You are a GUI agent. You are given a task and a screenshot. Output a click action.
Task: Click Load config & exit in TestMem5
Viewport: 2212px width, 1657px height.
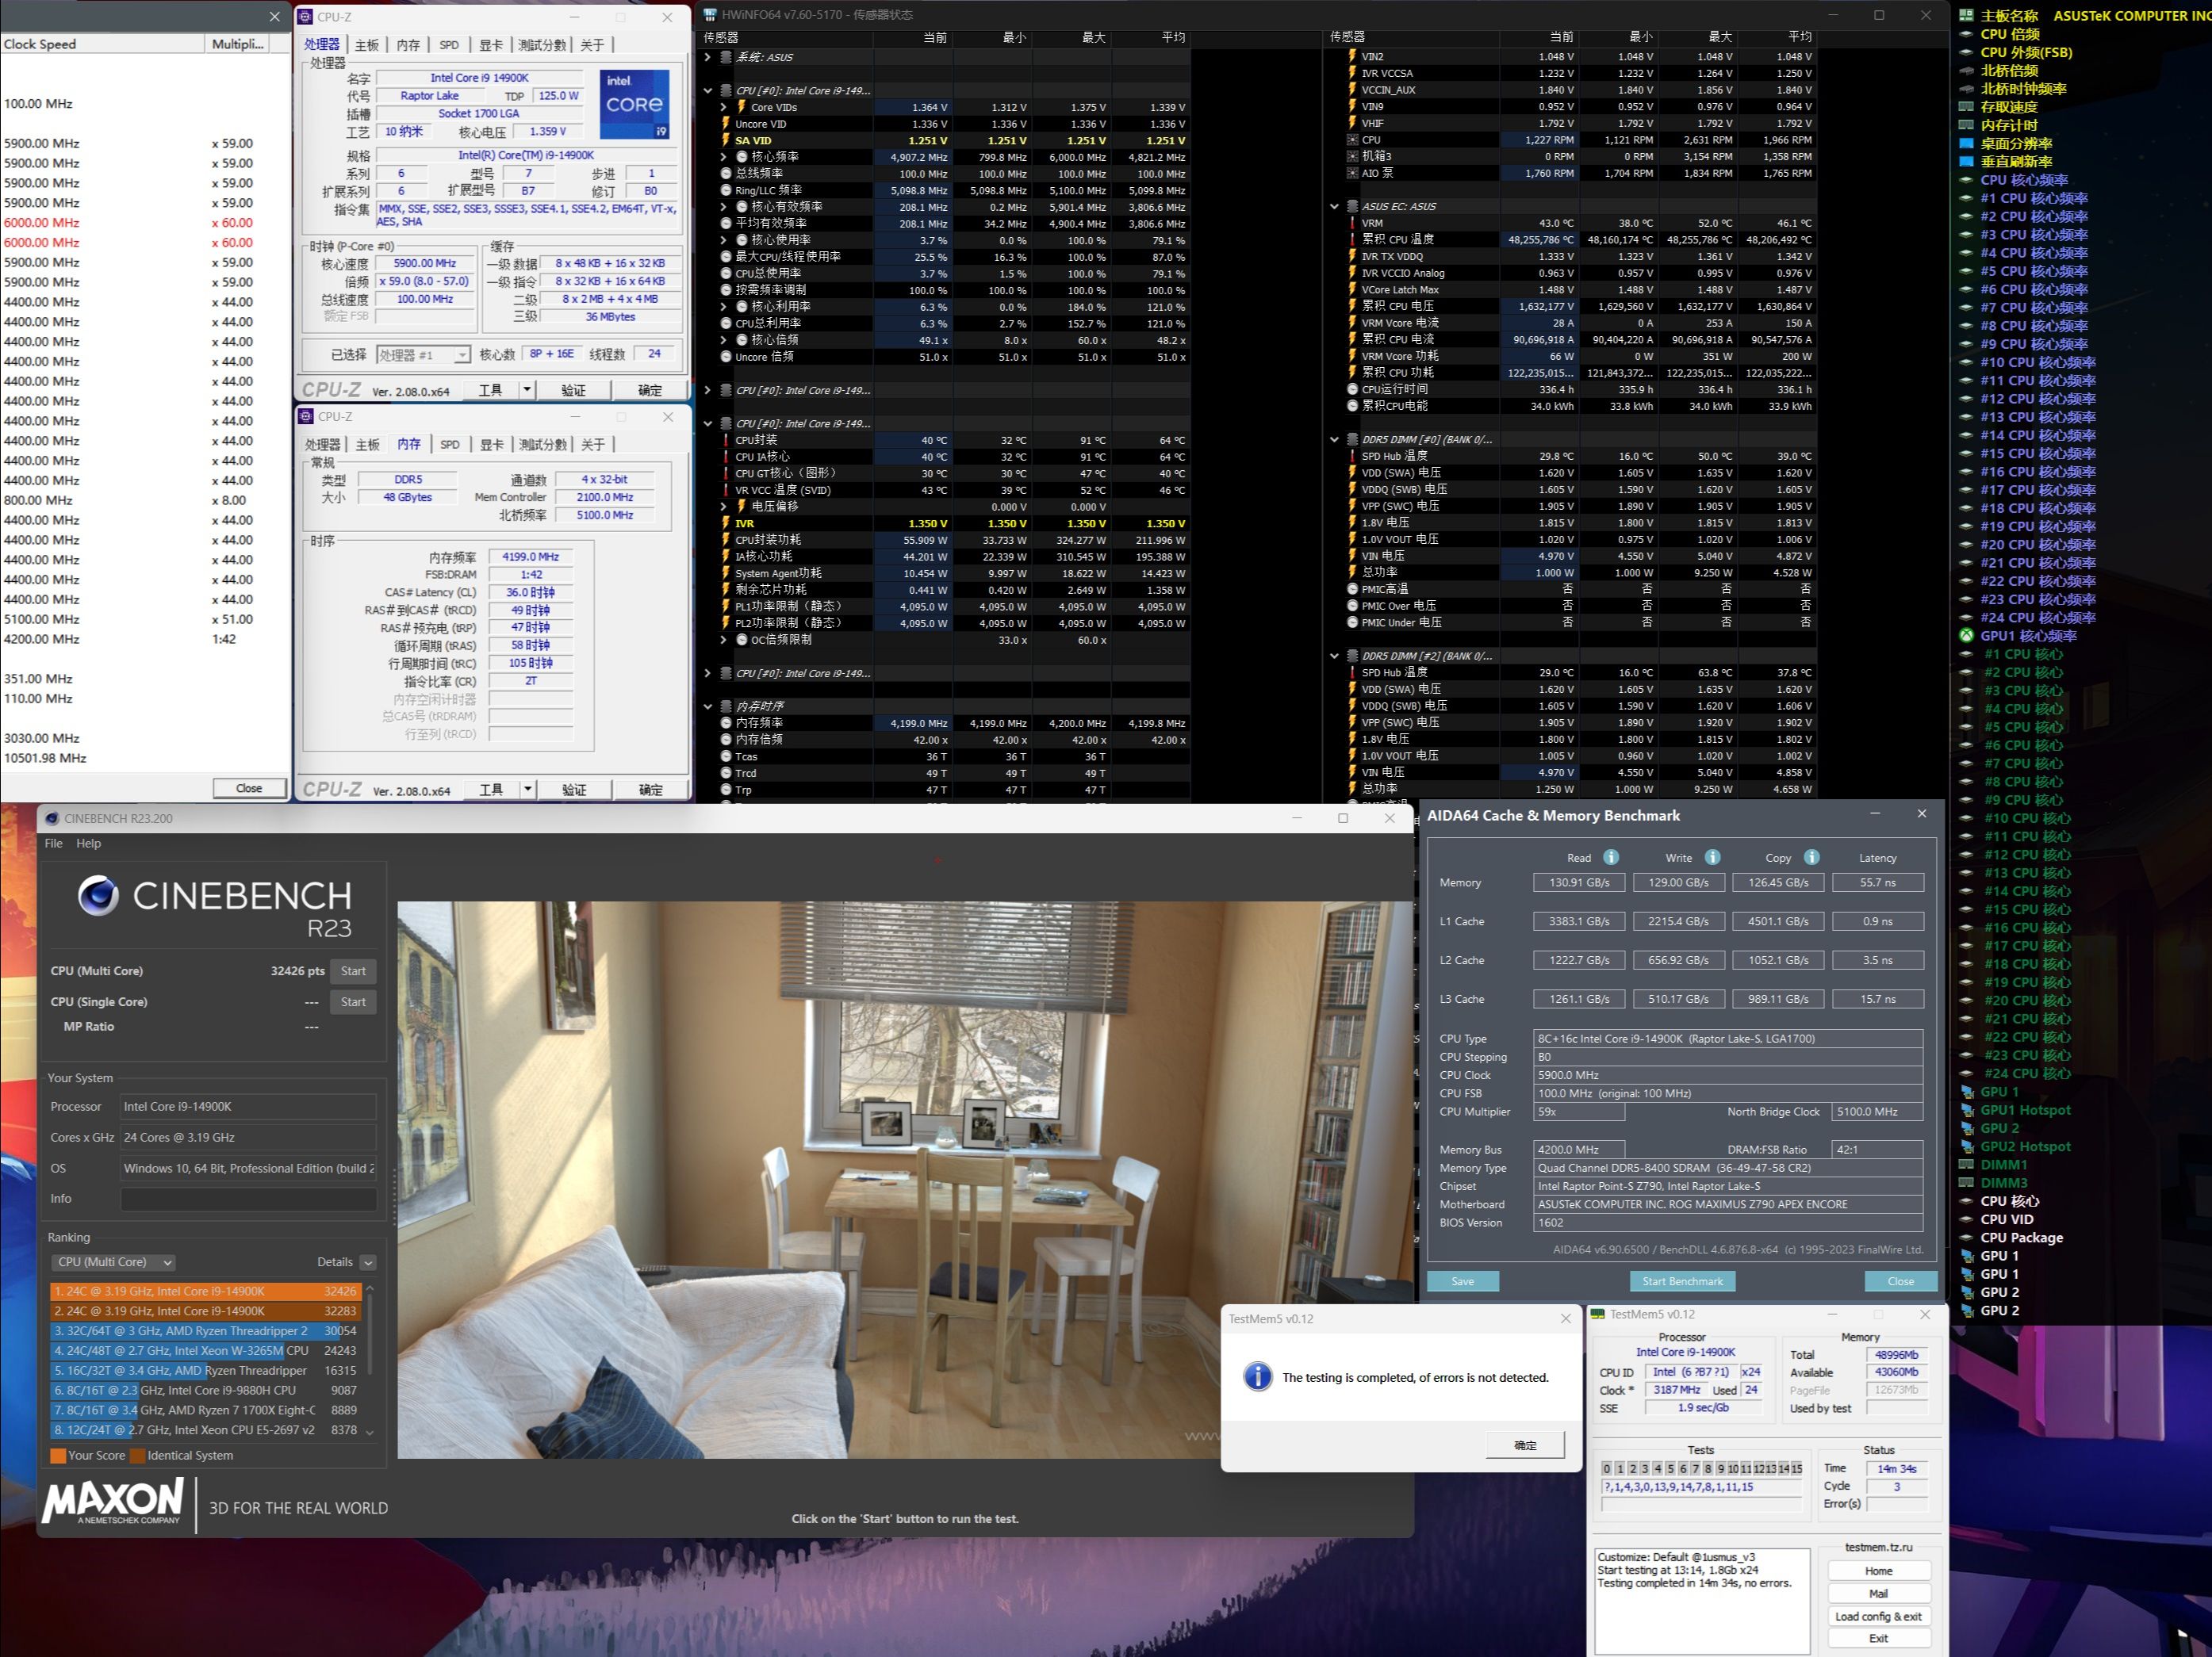(x=1878, y=1616)
